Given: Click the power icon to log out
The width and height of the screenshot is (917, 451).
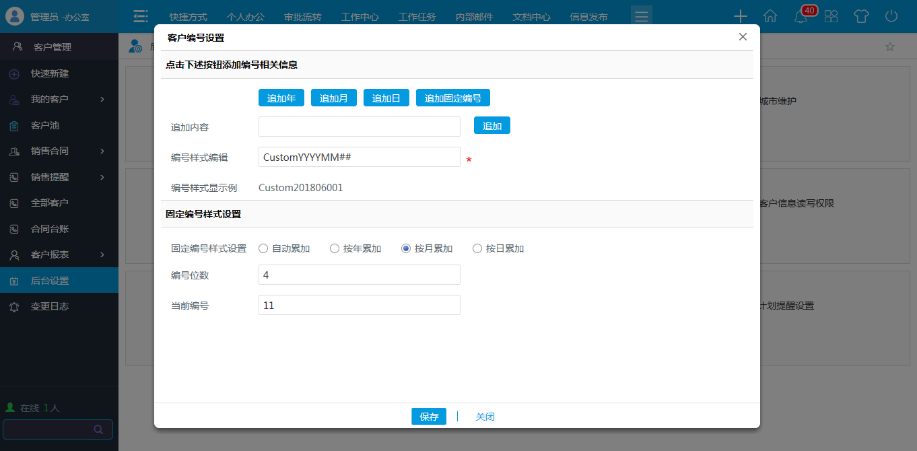Looking at the screenshot, I should [x=891, y=15].
